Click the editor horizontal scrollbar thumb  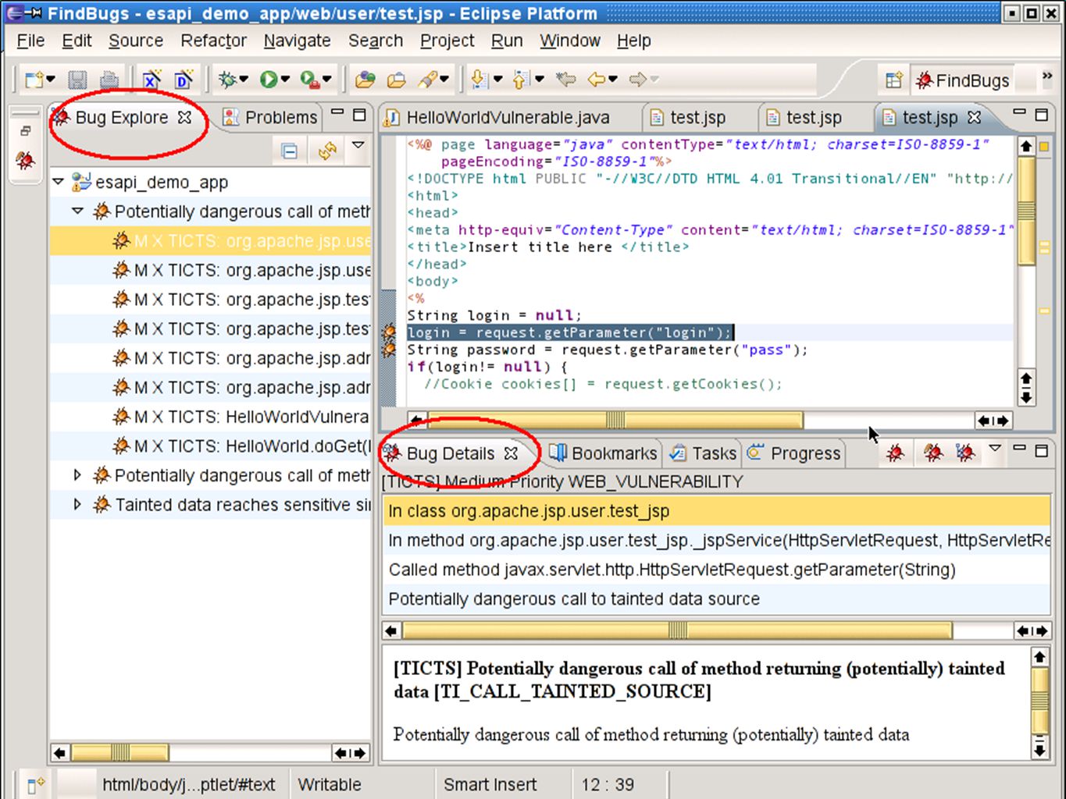[615, 421]
